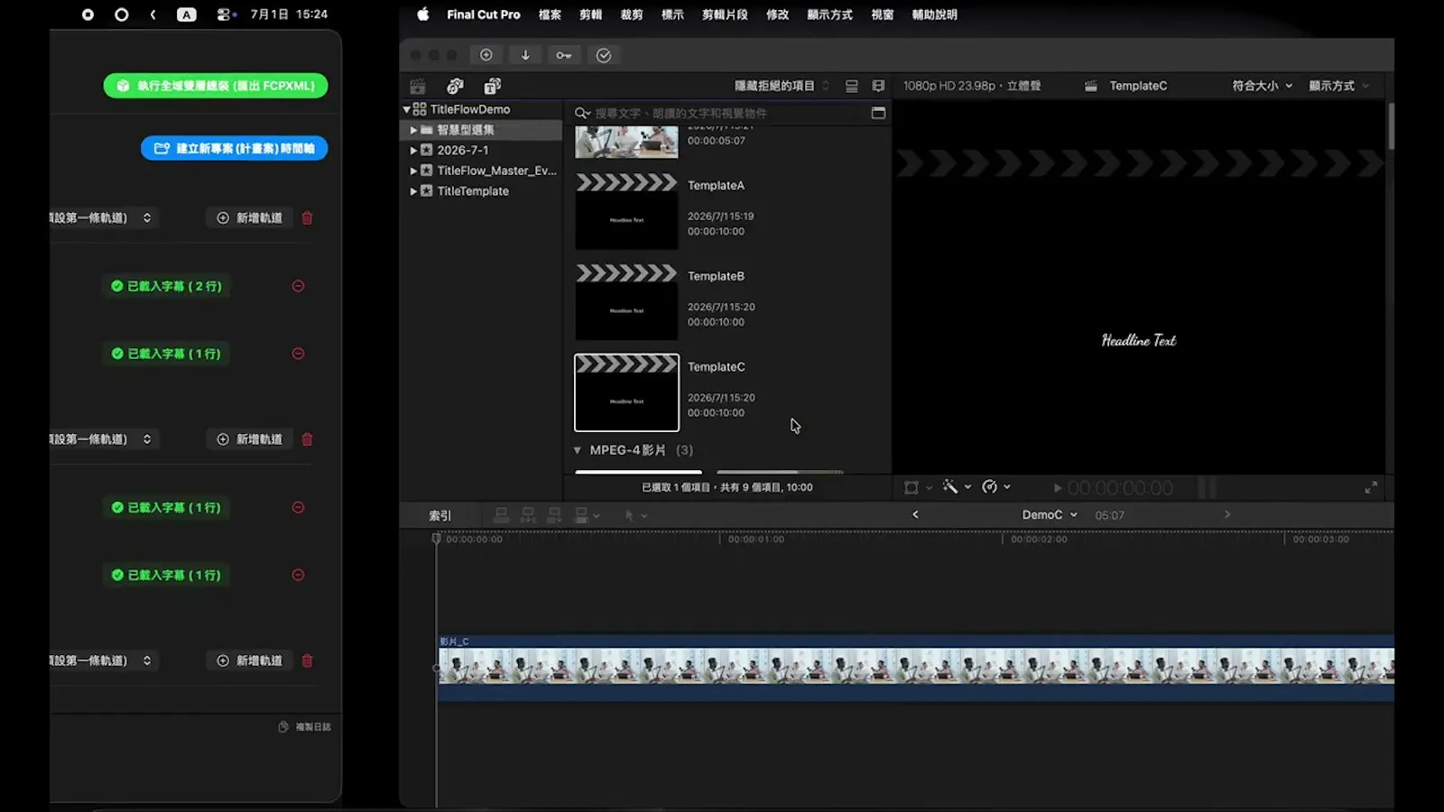Expand the TitleFlow_Master_Ev... event
The height and width of the screenshot is (812, 1444).
click(413, 171)
